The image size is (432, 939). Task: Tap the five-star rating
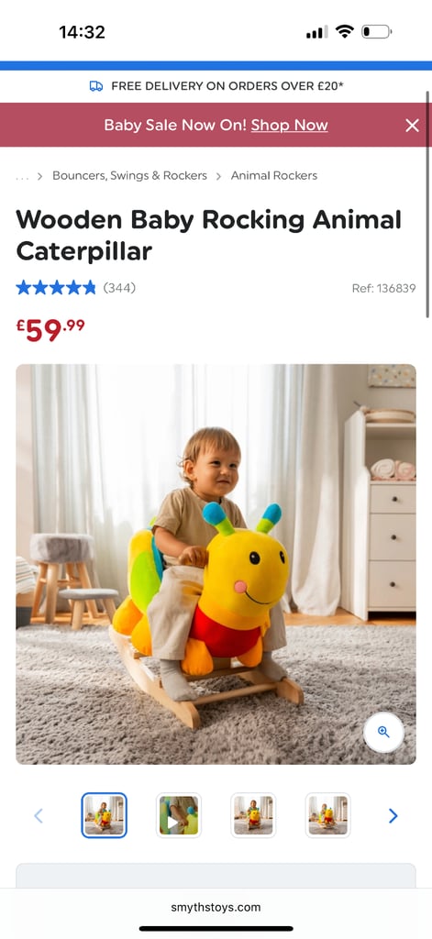[56, 288]
